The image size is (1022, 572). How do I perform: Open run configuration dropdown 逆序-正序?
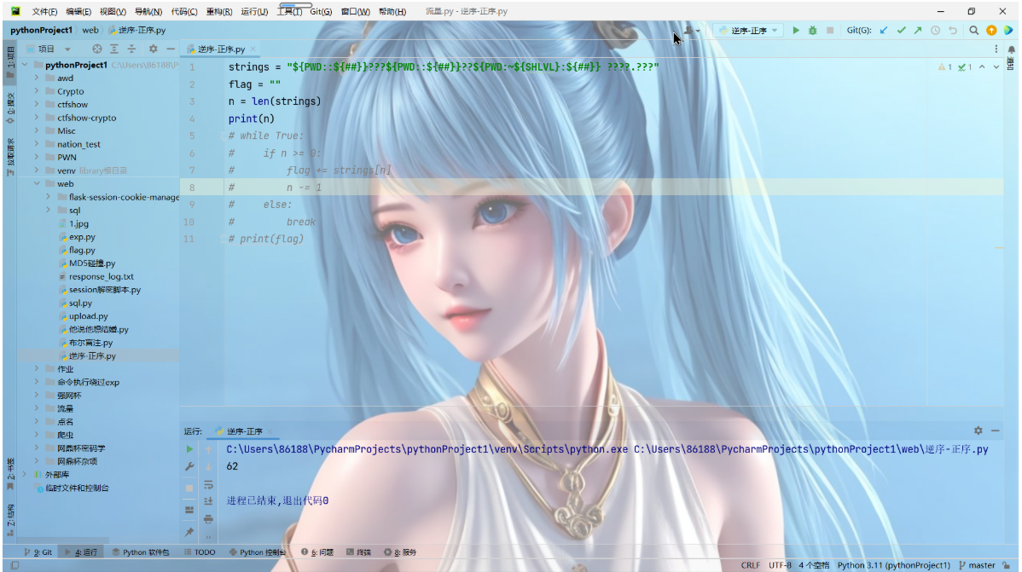coord(749,30)
